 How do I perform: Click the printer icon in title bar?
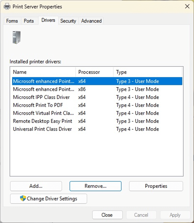7,6
